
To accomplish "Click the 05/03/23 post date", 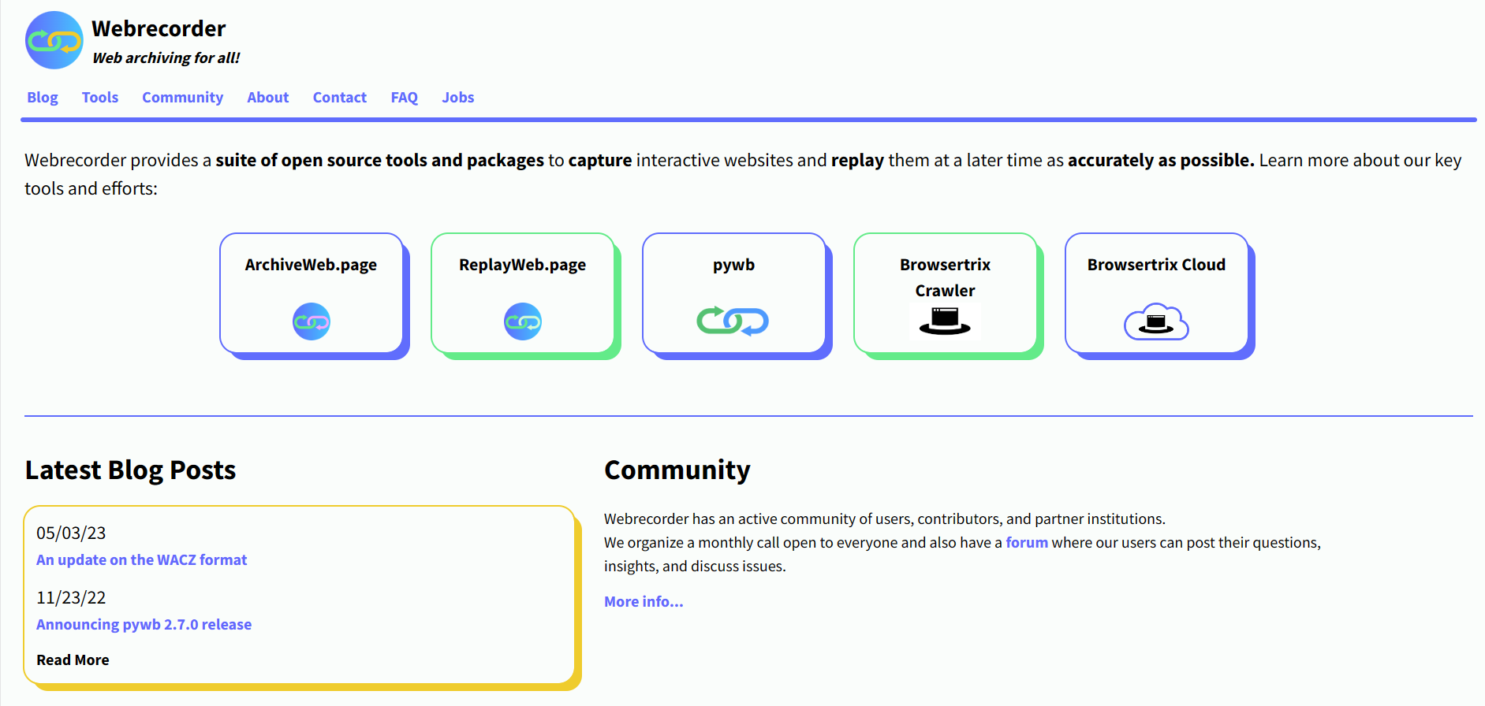I will (71, 533).
